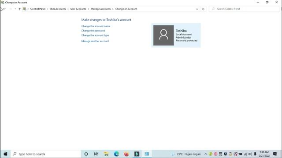
Task: Restore down the Control Panel window
Action: (x=267, y=2)
